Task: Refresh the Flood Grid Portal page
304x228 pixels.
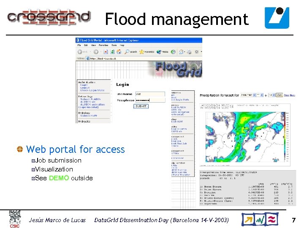Action: click(x=112, y=52)
